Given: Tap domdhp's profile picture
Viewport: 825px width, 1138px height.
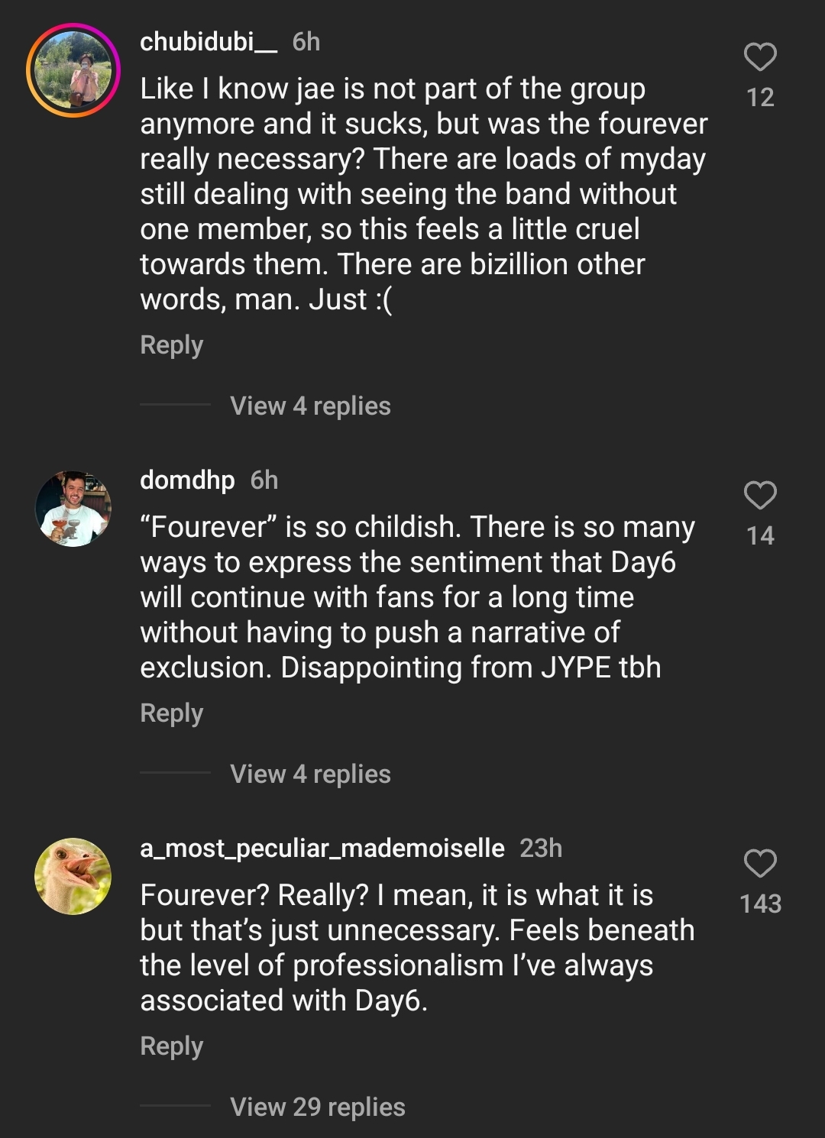Looking at the screenshot, I should [x=73, y=509].
